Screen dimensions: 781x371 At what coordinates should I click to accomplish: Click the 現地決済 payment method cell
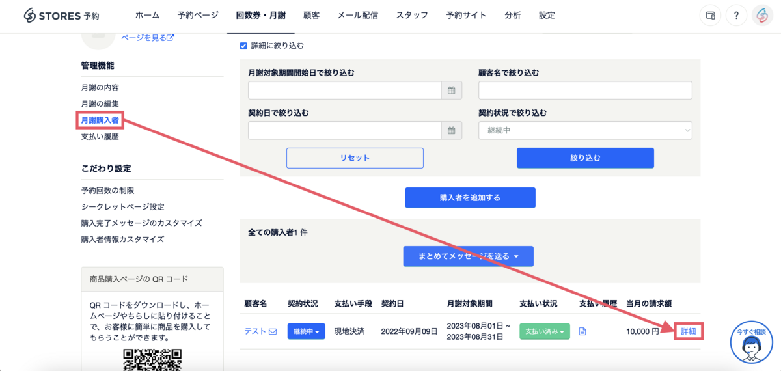click(349, 331)
